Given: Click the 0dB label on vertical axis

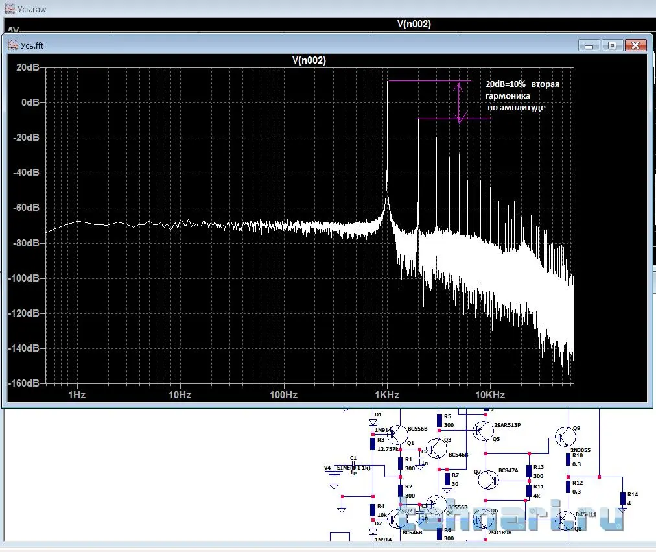Looking at the screenshot, I should click(30, 102).
